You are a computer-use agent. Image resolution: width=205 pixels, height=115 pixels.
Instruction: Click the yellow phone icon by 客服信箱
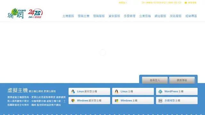186,3
